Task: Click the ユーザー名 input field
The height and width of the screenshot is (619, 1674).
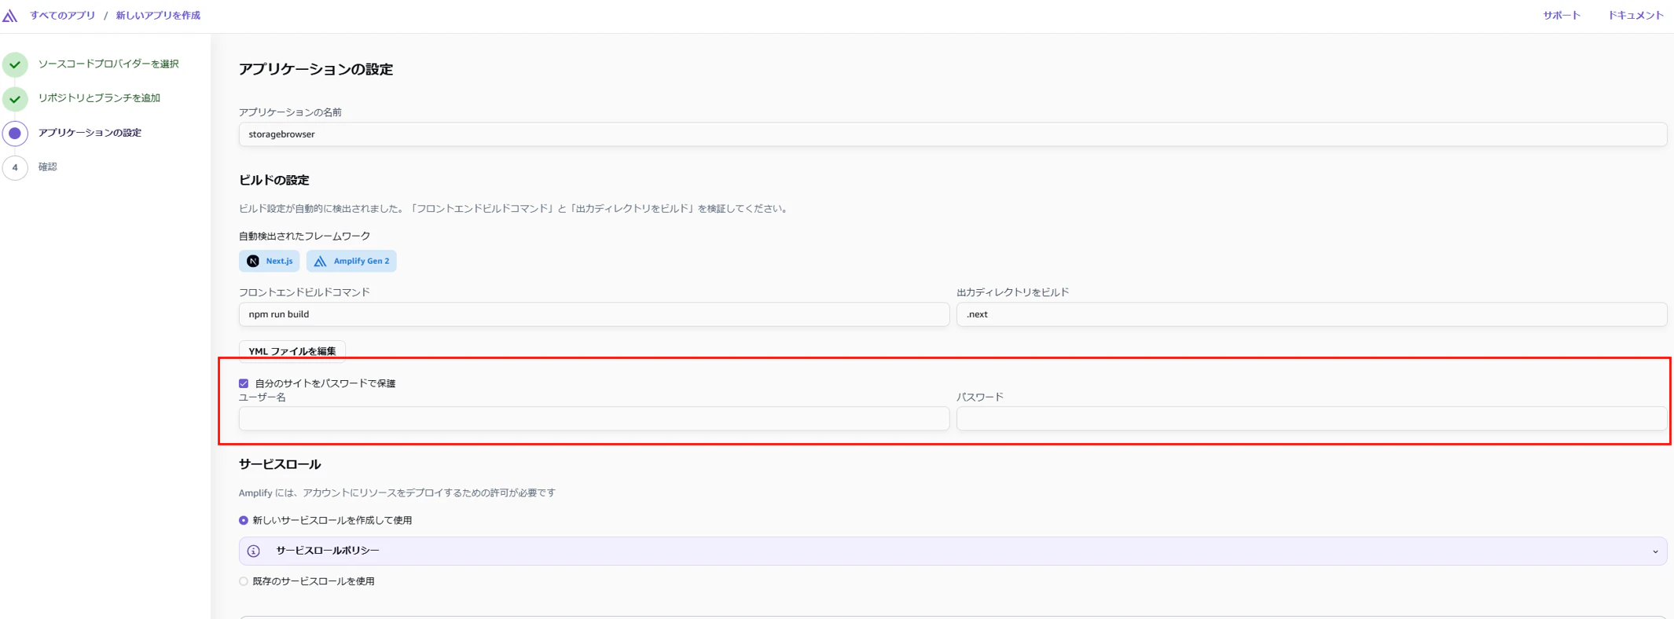Action: tap(594, 419)
